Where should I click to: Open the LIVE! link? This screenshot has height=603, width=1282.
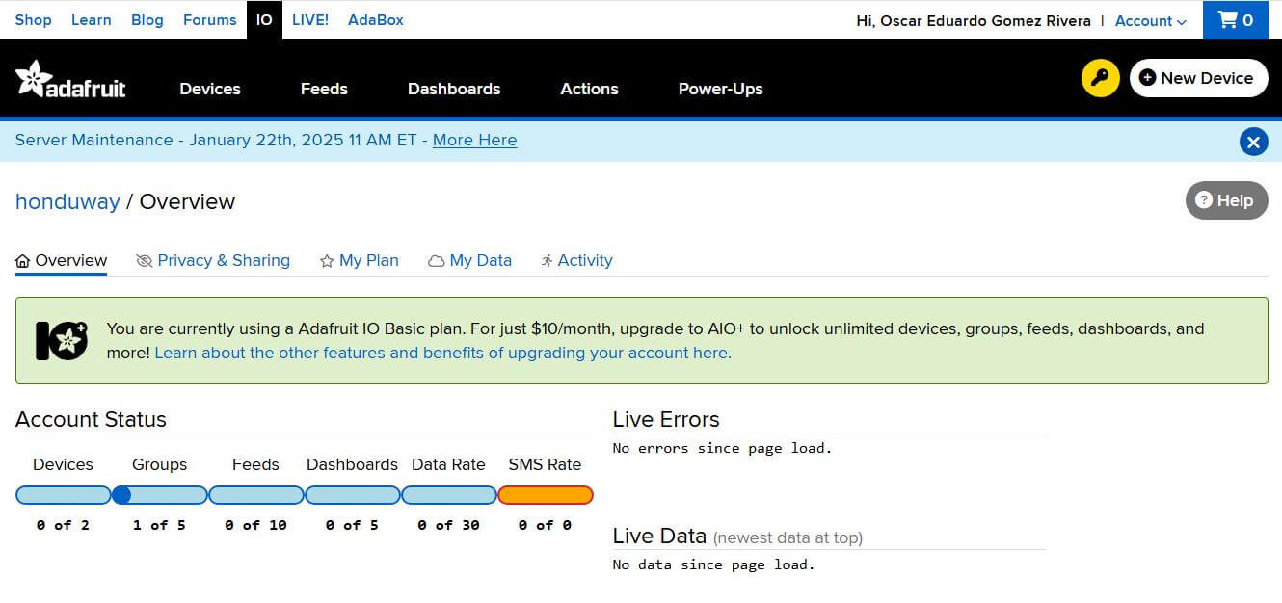[309, 20]
